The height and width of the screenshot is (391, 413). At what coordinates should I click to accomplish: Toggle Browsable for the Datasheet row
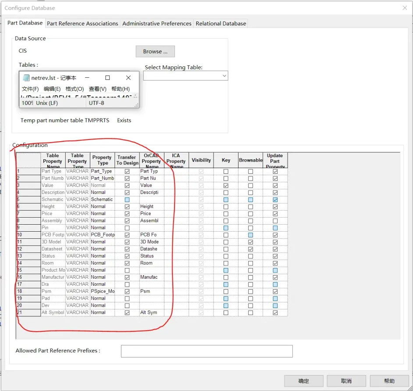click(x=251, y=249)
